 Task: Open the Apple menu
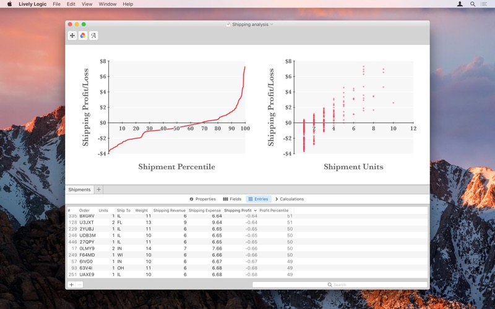pos(9,4)
